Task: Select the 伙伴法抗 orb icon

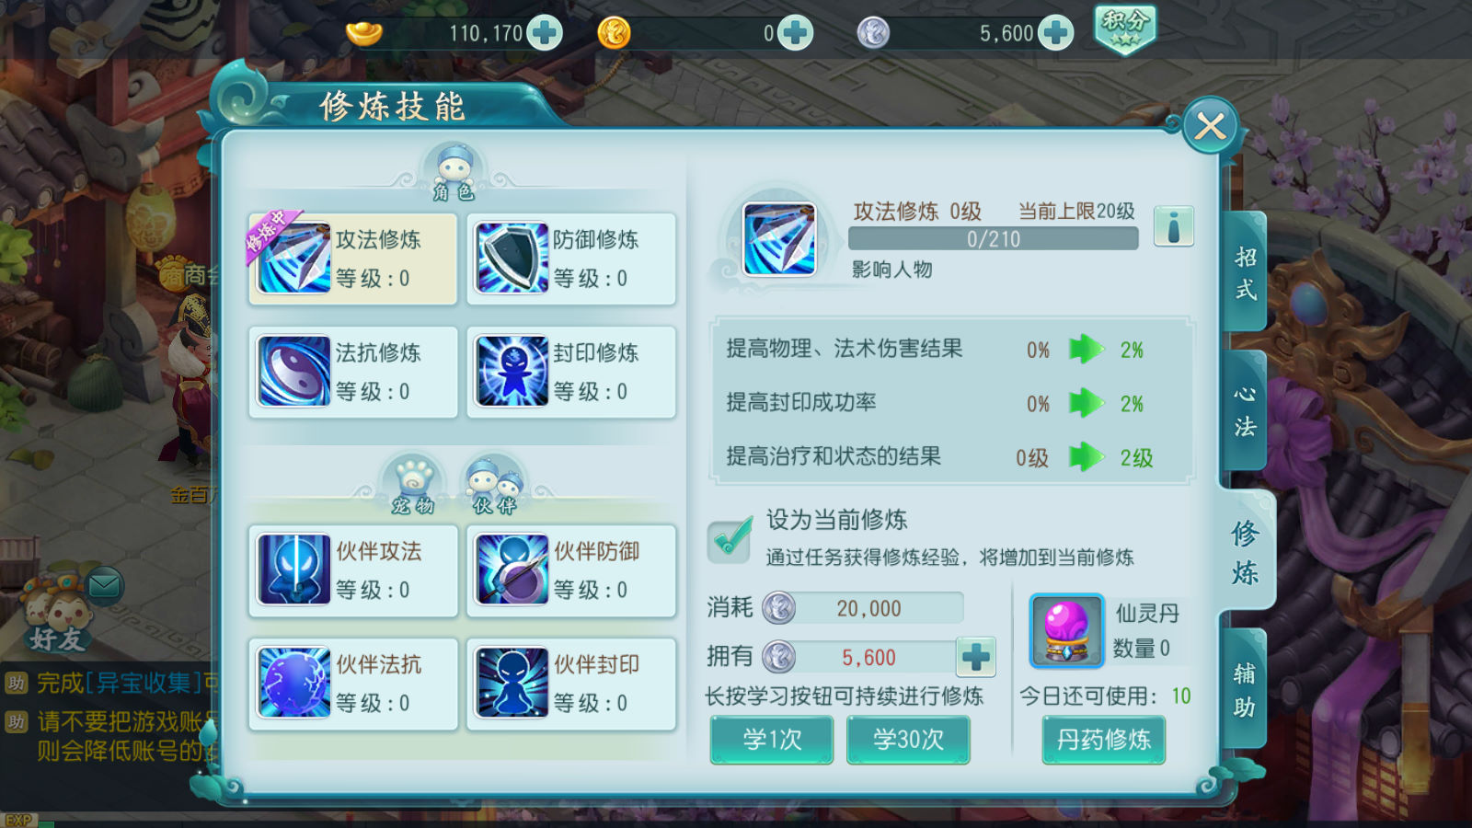Action: point(294,683)
